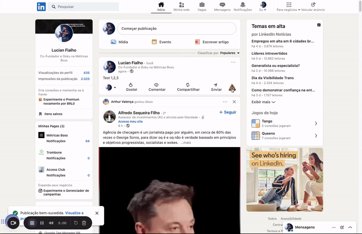The height and width of the screenshot is (234, 362).
Task: Open the Métricas Boss page
Action: click(x=57, y=135)
